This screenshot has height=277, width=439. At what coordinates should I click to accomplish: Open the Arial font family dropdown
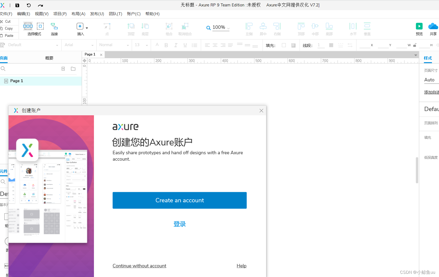(79, 45)
